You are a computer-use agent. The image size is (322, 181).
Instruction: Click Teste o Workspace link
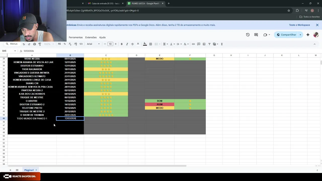pos(299,25)
